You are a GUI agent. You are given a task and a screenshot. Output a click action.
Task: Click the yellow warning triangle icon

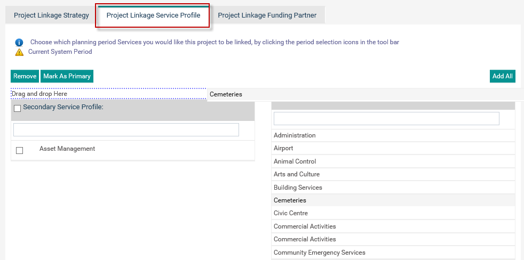(19, 52)
